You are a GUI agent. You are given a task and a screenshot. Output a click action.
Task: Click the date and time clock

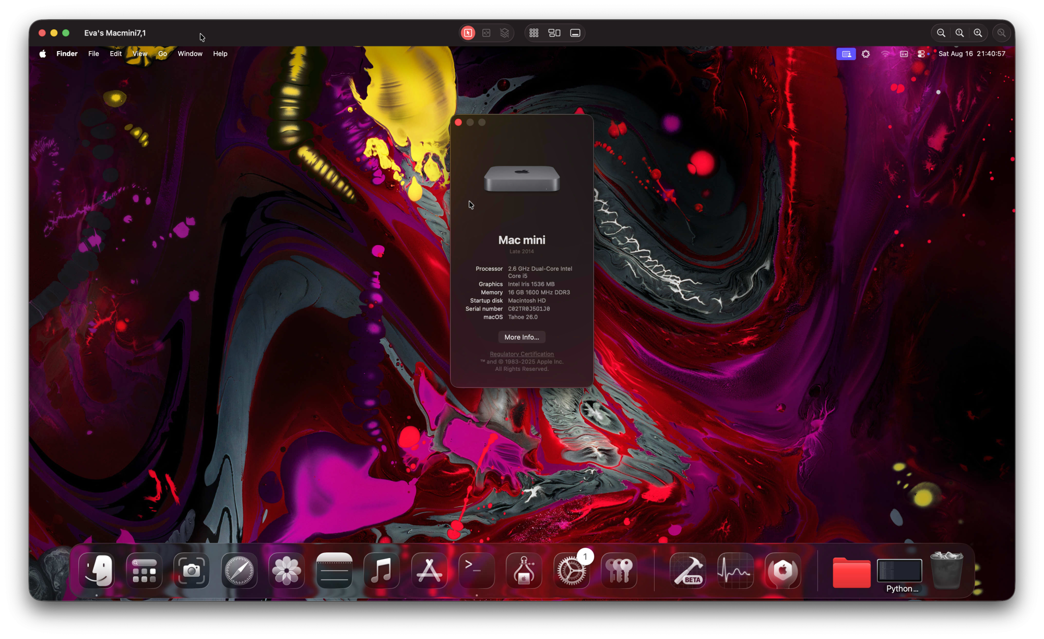click(971, 54)
